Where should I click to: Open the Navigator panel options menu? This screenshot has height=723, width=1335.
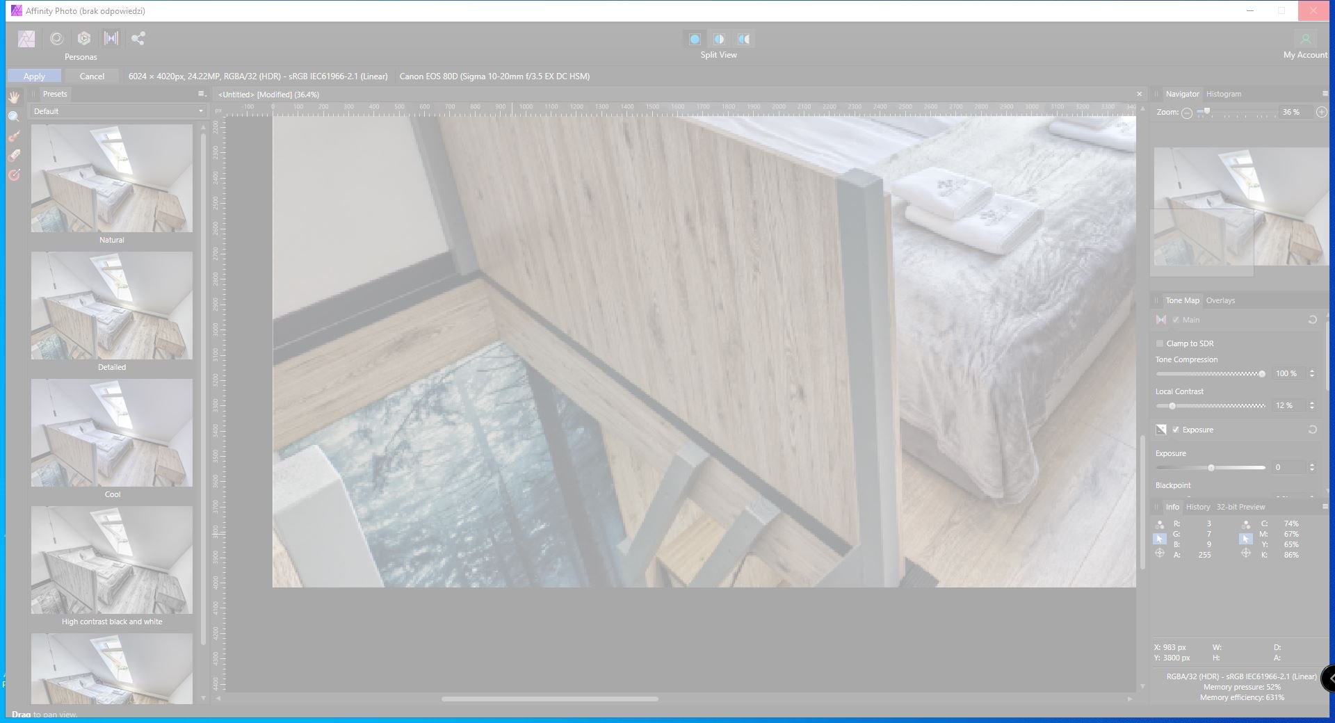[x=1325, y=94]
